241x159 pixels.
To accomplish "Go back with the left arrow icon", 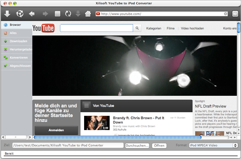I will tap(32, 14).
